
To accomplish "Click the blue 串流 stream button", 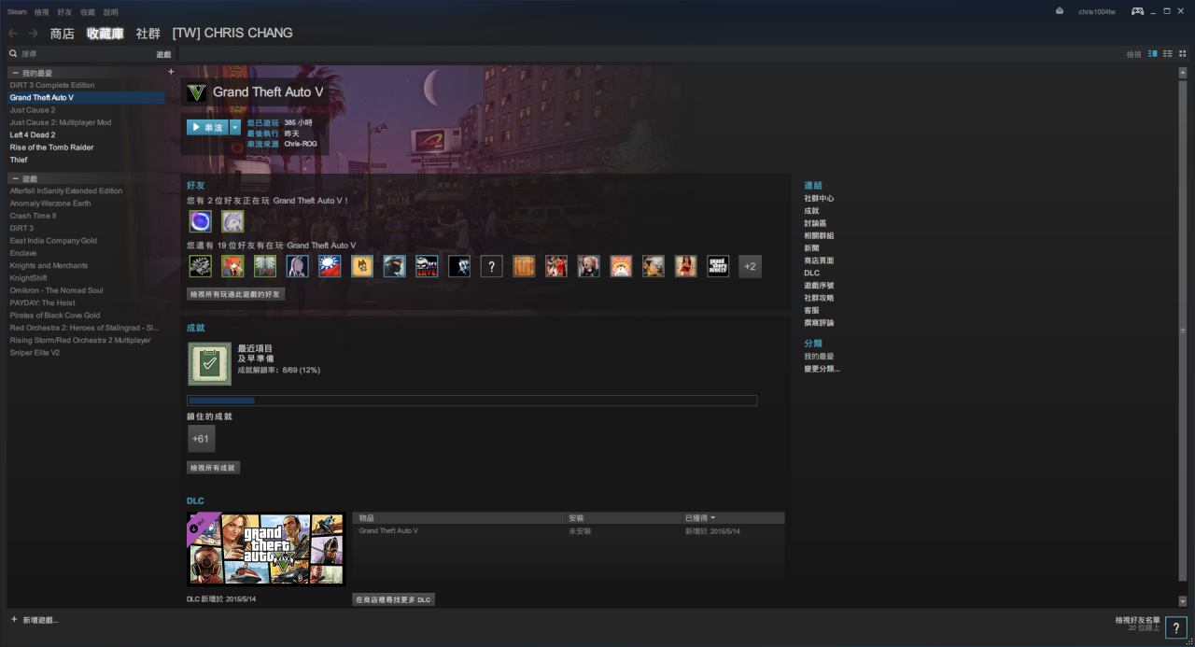I will pyautogui.click(x=207, y=127).
